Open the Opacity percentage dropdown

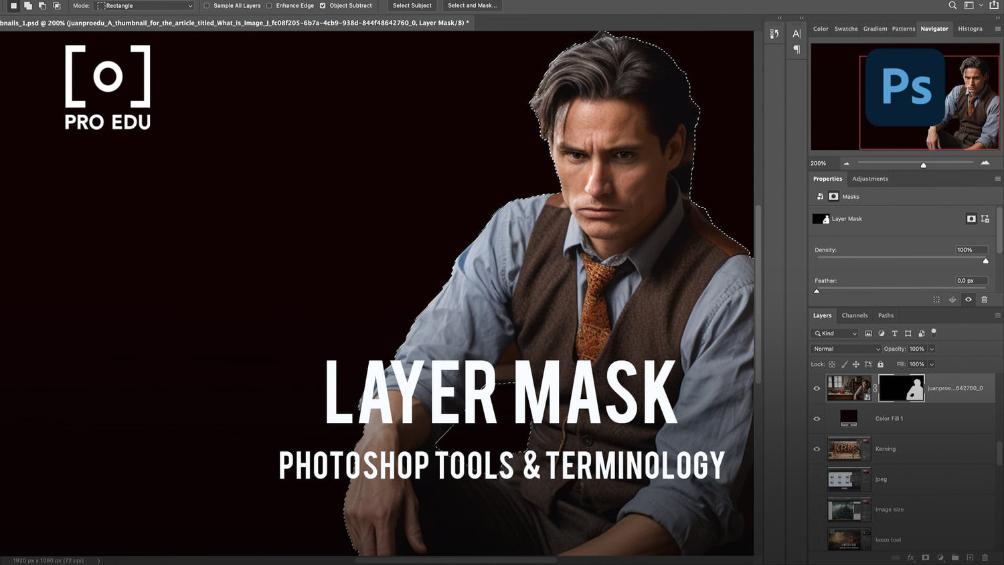[930, 349]
